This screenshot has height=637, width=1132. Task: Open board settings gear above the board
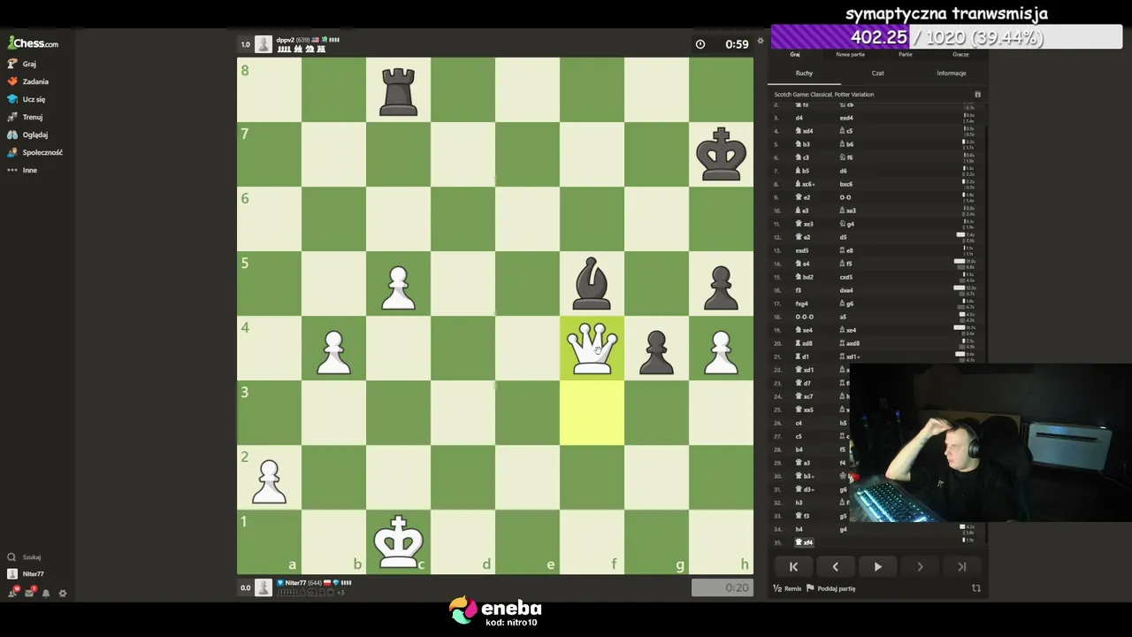tap(760, 41)
